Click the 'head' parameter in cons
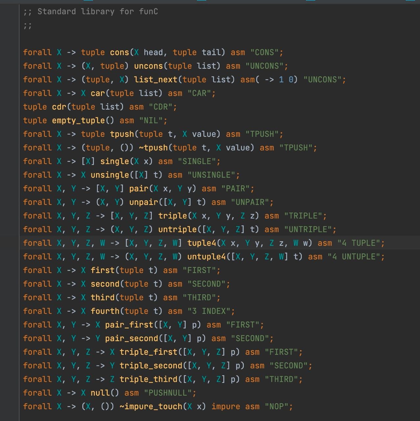The height and width of the screenshot is (421, 420). [153, 52]
